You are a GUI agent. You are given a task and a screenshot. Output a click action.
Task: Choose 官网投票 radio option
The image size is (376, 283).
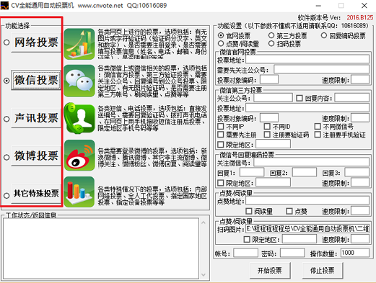[x=221, y=35]
